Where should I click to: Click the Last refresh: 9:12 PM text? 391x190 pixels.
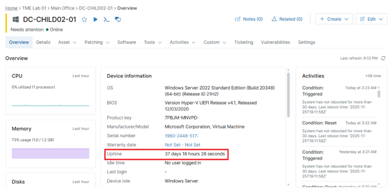[359, 58]
